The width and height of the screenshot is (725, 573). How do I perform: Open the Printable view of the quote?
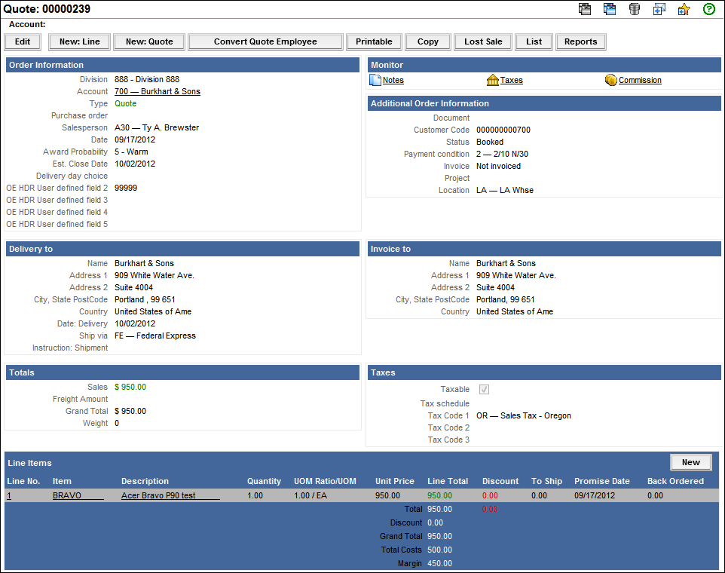374,41
